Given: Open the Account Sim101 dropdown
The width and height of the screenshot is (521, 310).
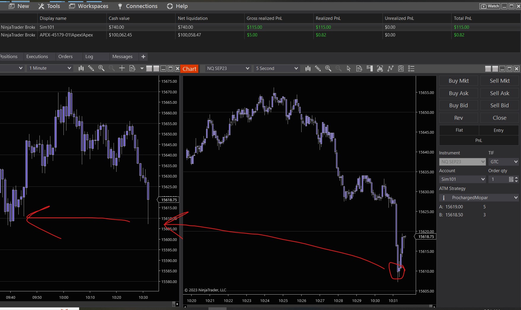Looking at the screenshot, I should pos(482,179).
